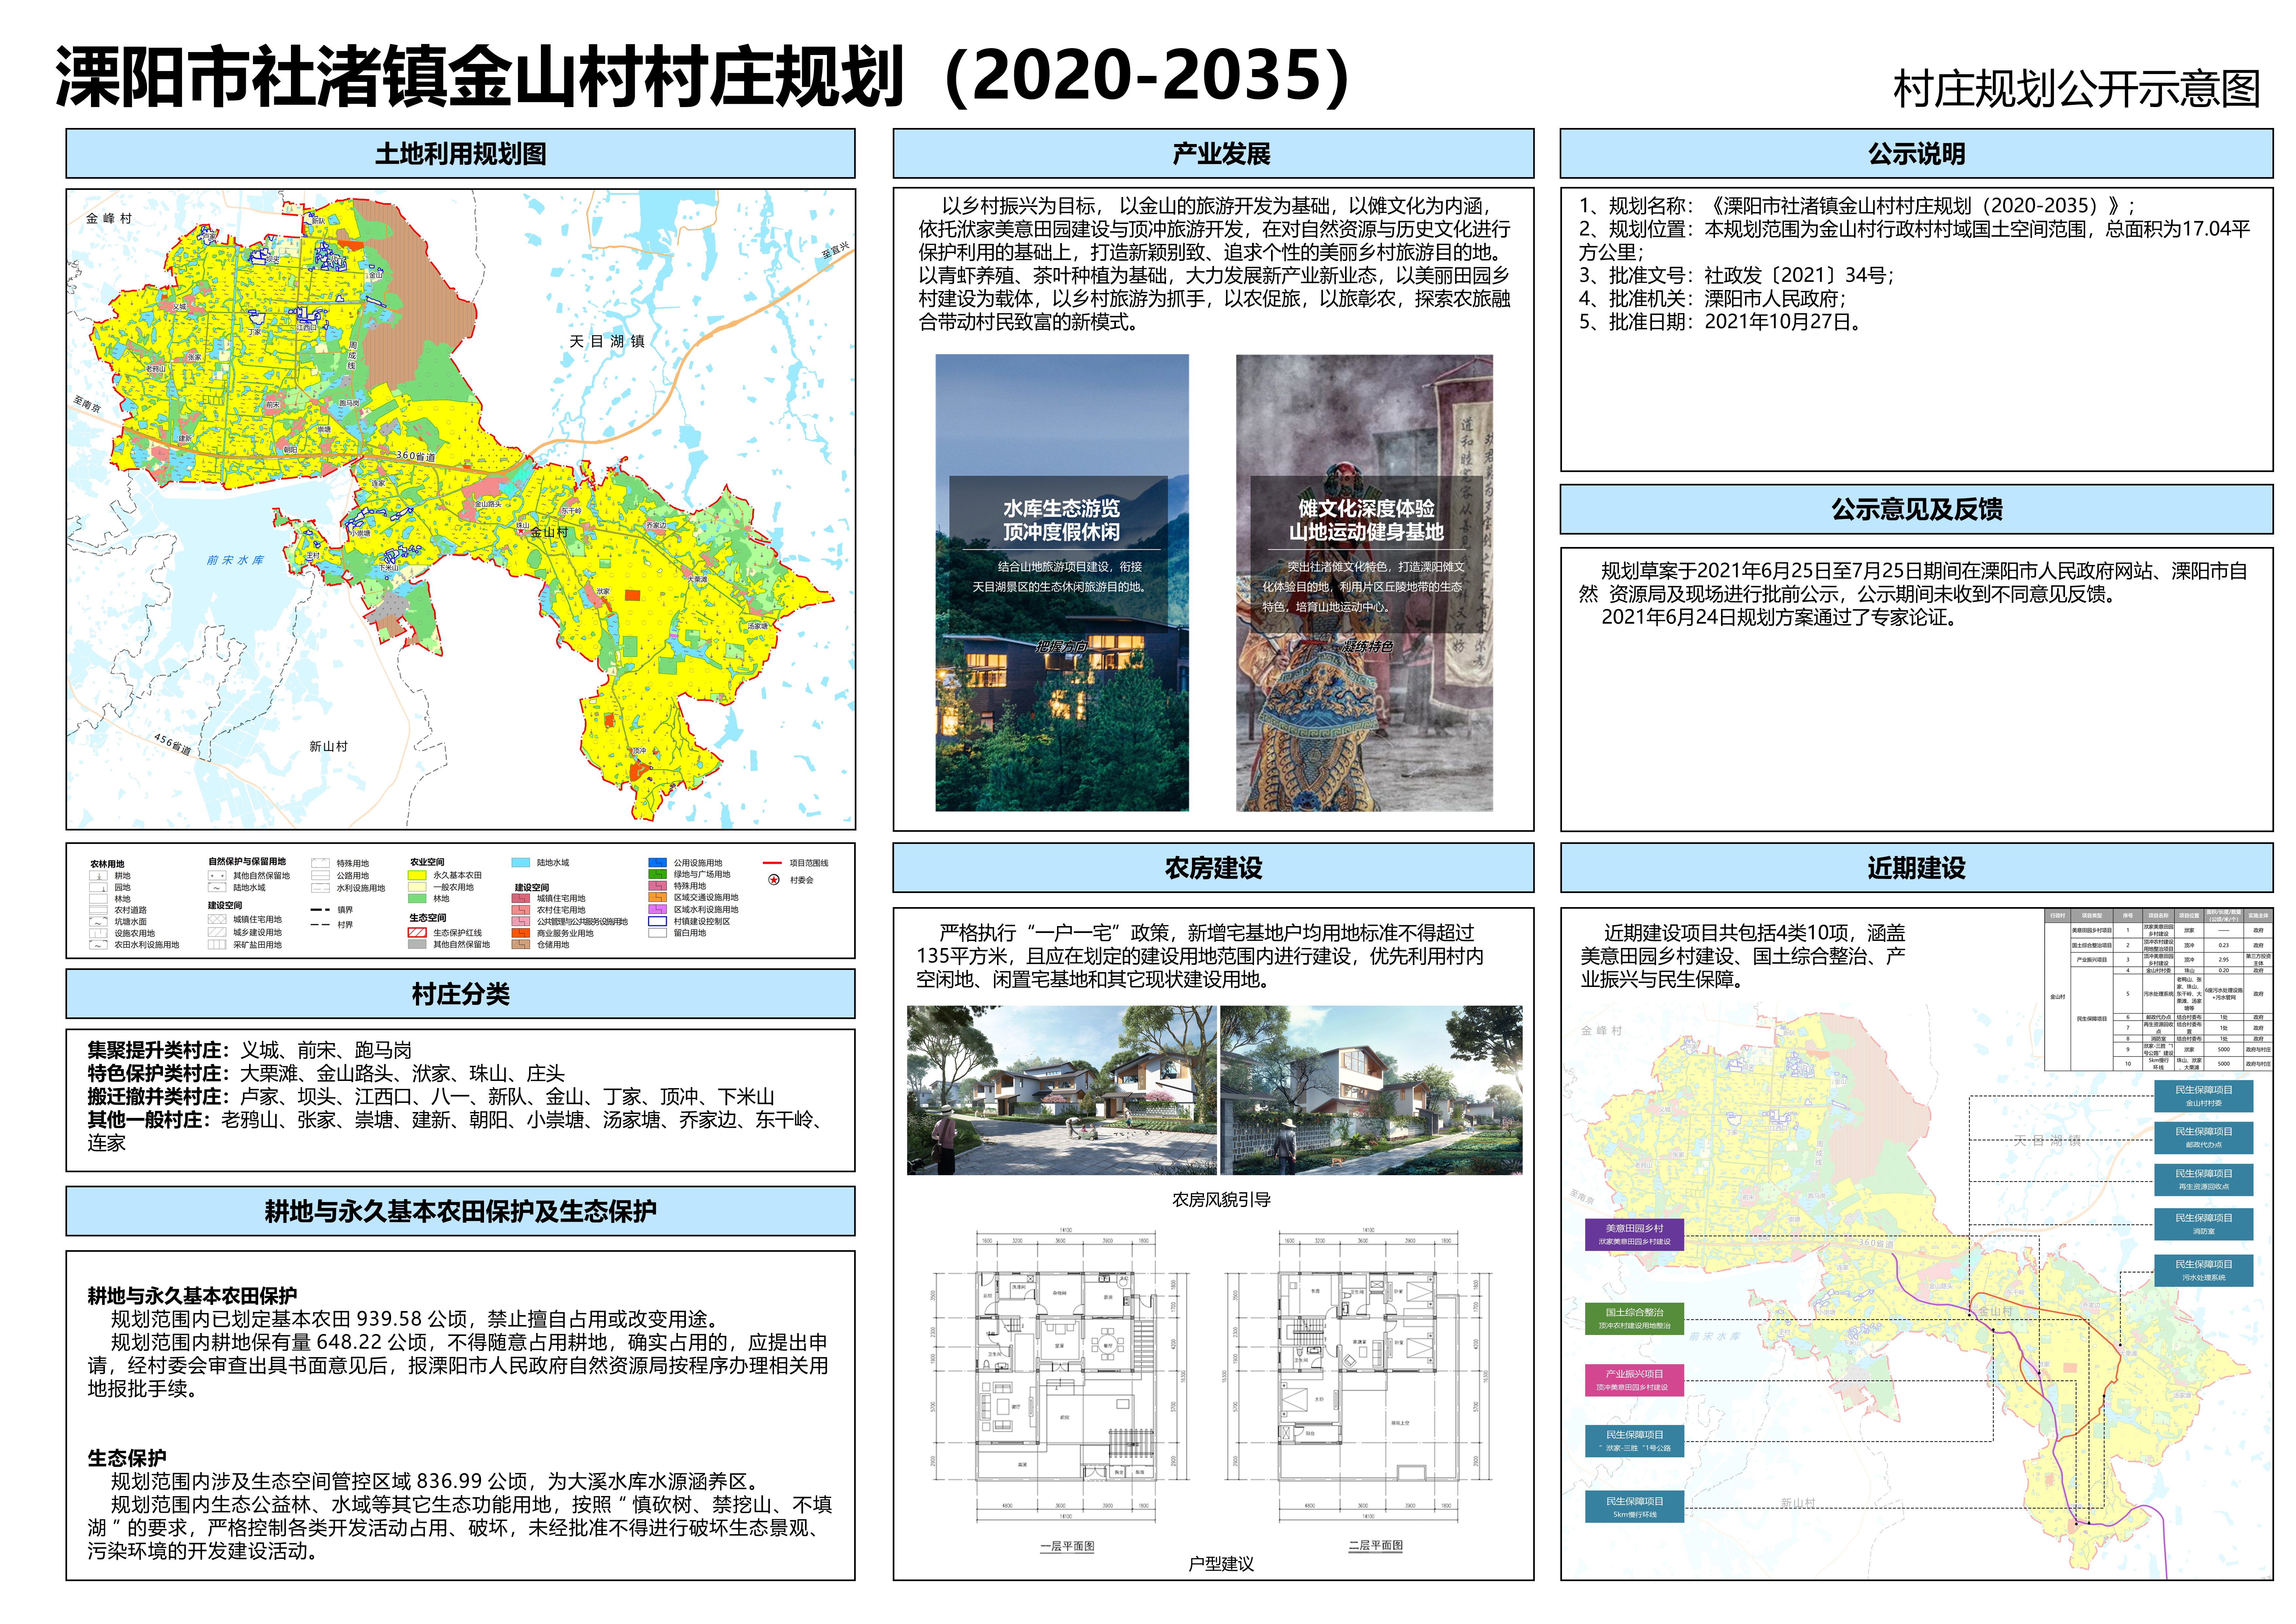Open the 水库生态游览 顶冲度假休闲 photo
This screenshot has height=1624, width=2296.
point(1062,582)
